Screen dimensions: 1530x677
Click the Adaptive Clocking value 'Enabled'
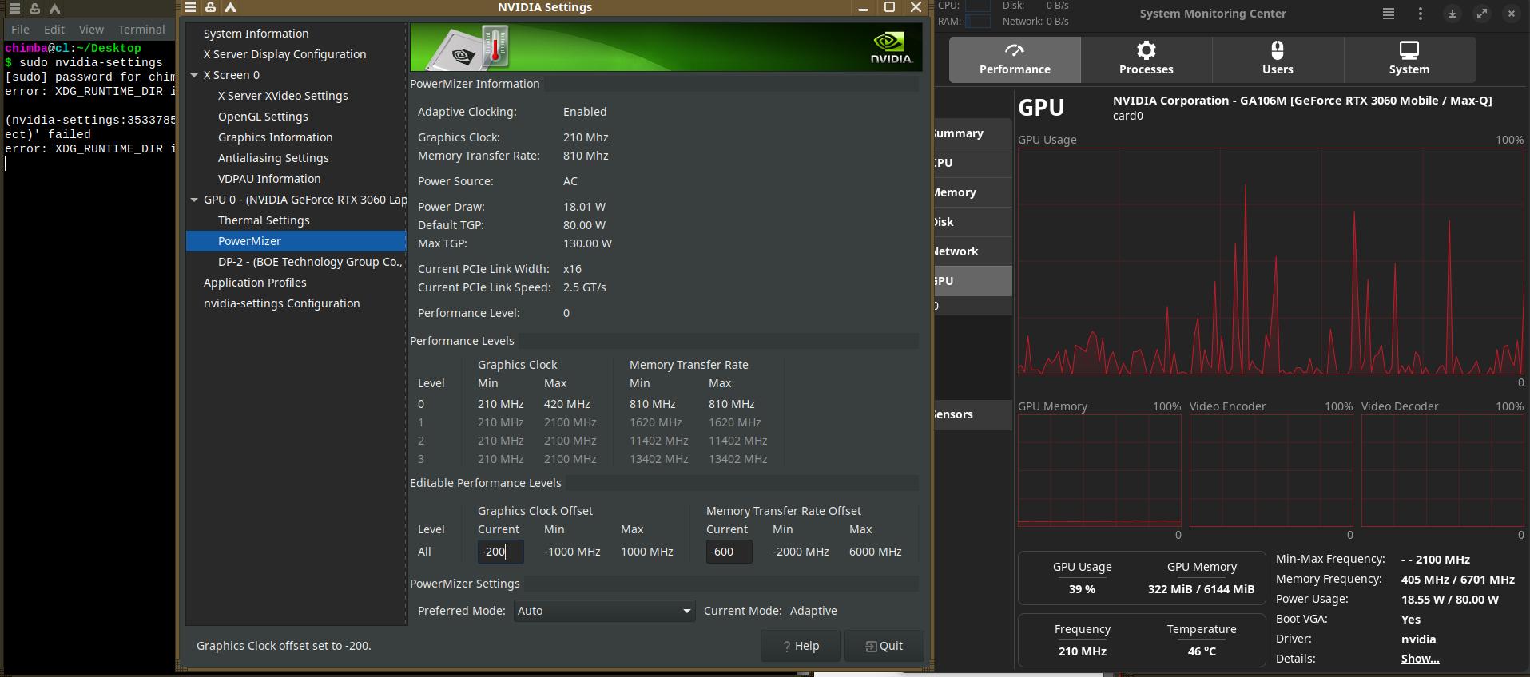coord(585,112)
